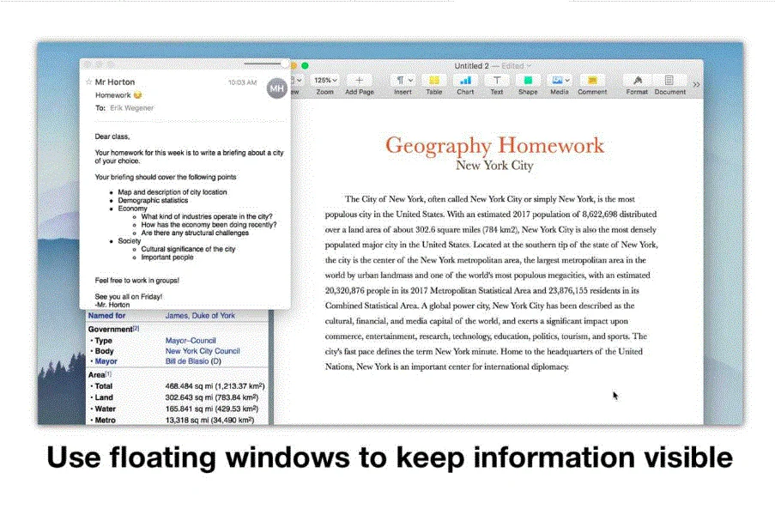Click the Metro area value 13,318 sq mi
Viewport: 775px width, 509px height.
tap(209, 420)
